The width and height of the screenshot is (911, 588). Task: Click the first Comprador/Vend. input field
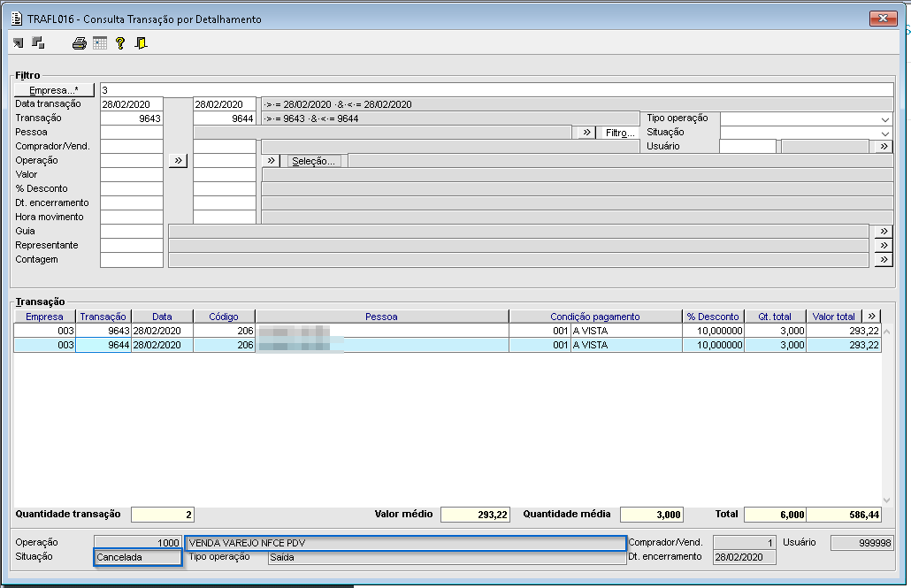132,147
